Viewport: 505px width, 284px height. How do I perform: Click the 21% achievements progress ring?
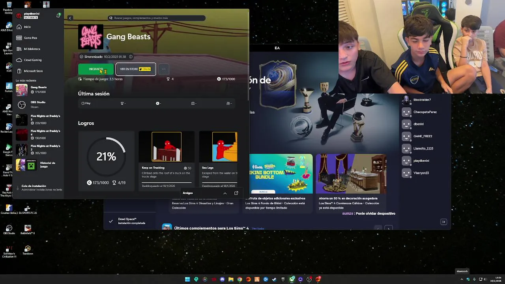point(106,157)
